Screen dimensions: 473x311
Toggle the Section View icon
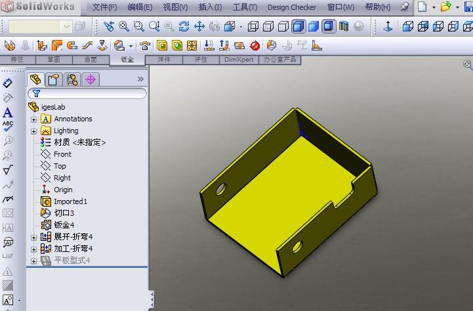point(344,26)
